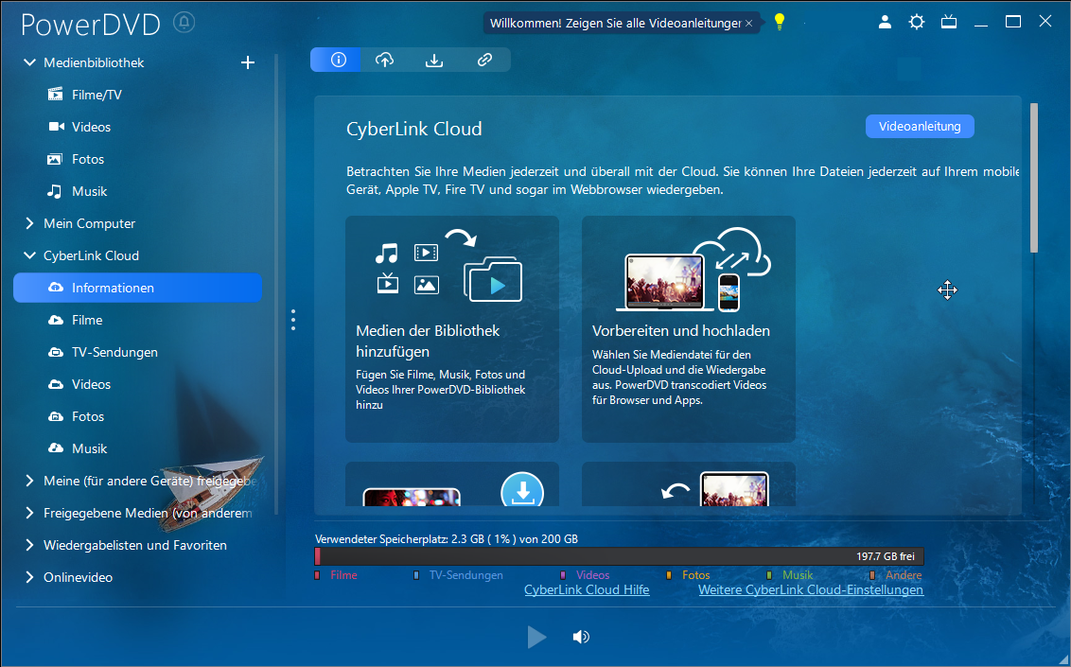Viewport: 1071px width, 667px height.
Task: Expand the Mein Computer section
Action: tap(29, 223)
